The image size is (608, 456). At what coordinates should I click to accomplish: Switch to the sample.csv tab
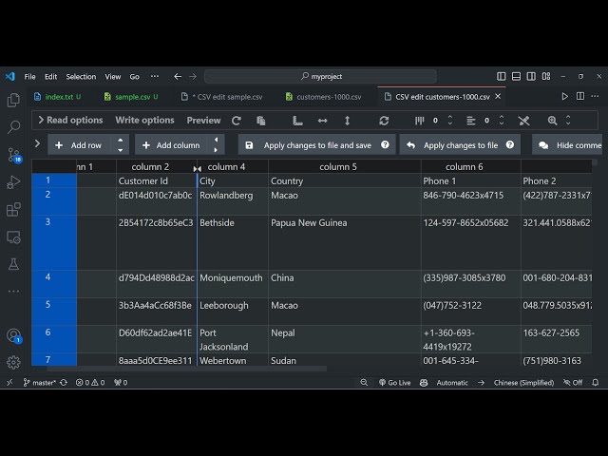(126, 97)
